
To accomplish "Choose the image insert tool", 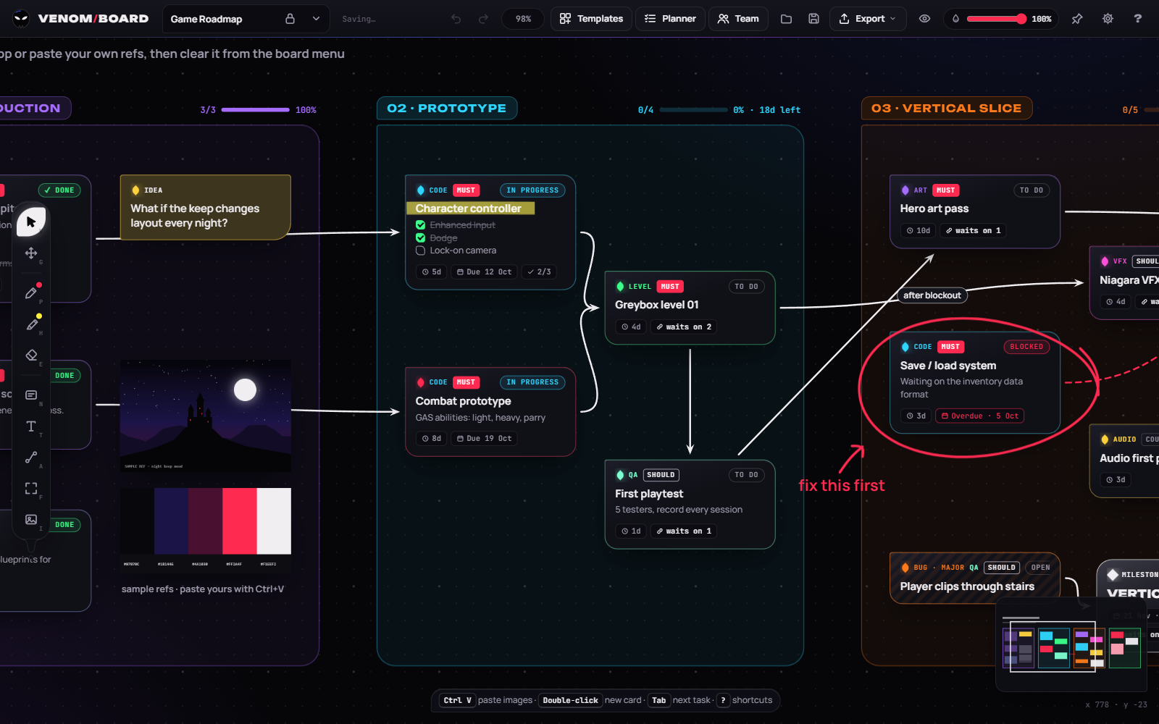I will (x=31, y=519).
